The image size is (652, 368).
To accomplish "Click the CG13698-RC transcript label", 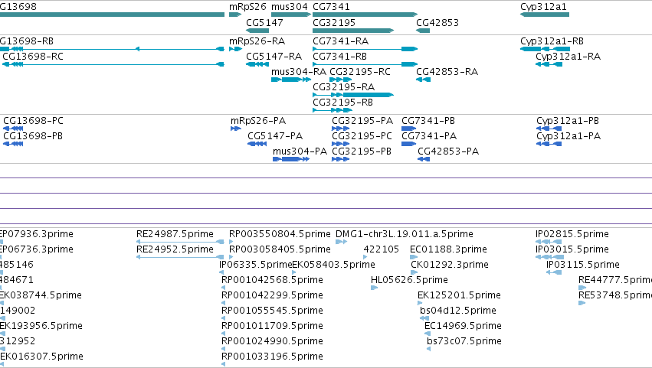I will (33, 57).
